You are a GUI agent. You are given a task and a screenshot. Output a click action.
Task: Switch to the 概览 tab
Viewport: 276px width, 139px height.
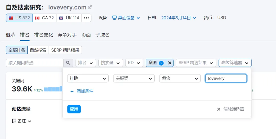tap(10, 35)
